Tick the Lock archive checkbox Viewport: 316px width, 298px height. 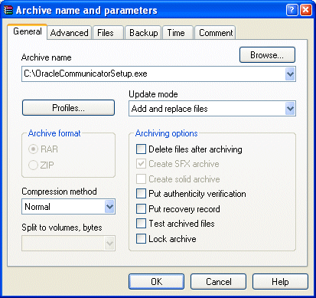tap(141, 239)
